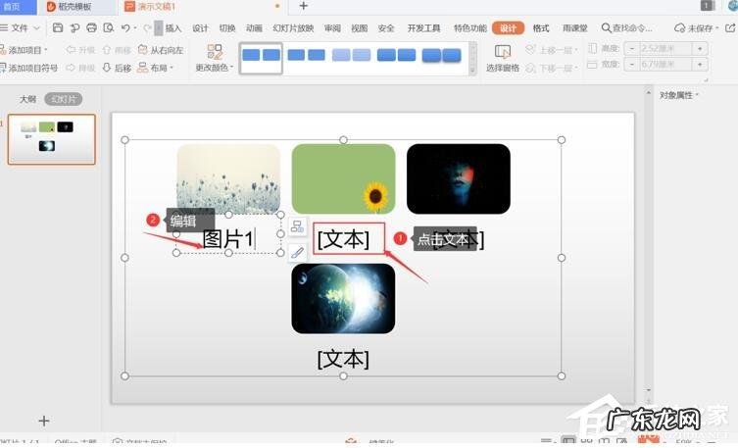Click the 选择窗格 button
This screenshot has height=448, width=738.
(x=503, y=59)
